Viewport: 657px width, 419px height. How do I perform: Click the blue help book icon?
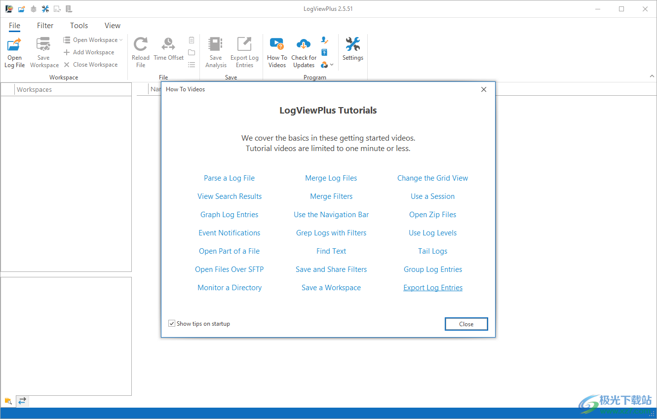(x=324, y=52)
